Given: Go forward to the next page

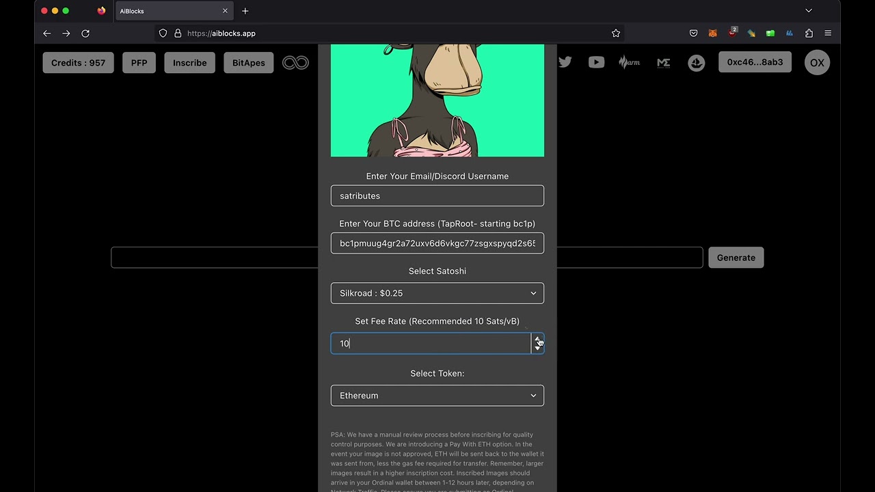Looking at the screenshot, I should (x=66, y=33).
